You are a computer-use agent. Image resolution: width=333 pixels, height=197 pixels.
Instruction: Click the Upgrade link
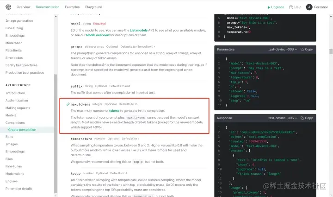pyautogui.click(x=276, y=7)
